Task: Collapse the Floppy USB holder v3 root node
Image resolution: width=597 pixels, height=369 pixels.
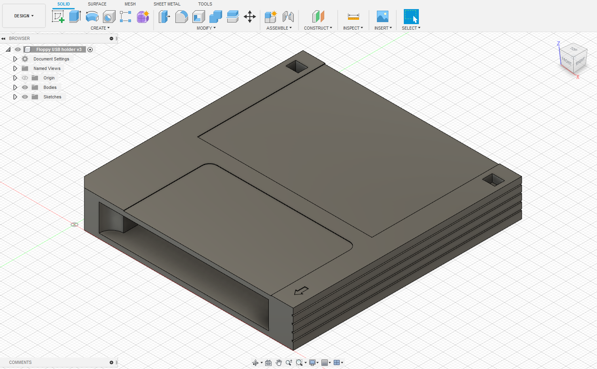Action: click(8, 49)
